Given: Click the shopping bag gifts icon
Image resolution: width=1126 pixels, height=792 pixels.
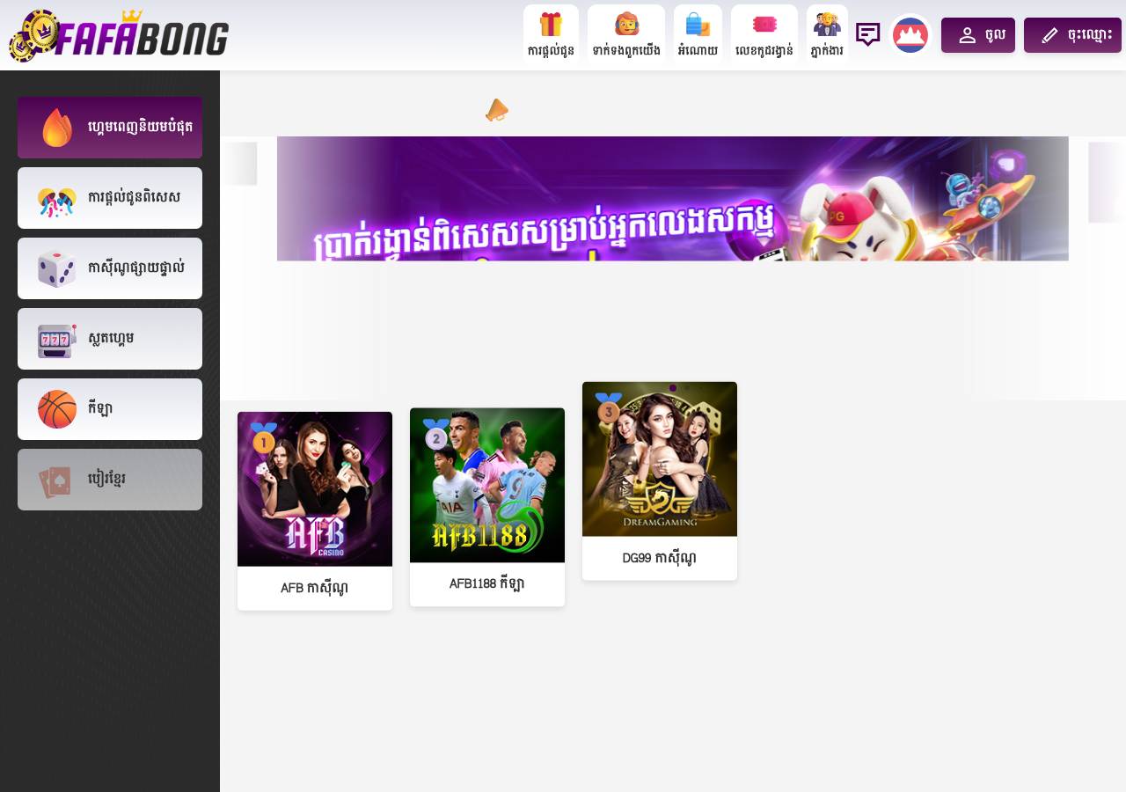Looking at the screenshot, I should pos(698,25).
